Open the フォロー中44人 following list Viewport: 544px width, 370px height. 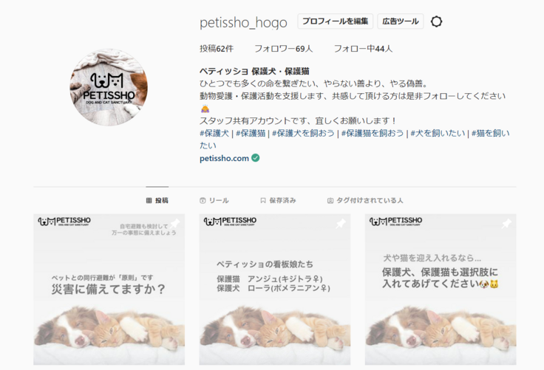click(x=363, y=49)
